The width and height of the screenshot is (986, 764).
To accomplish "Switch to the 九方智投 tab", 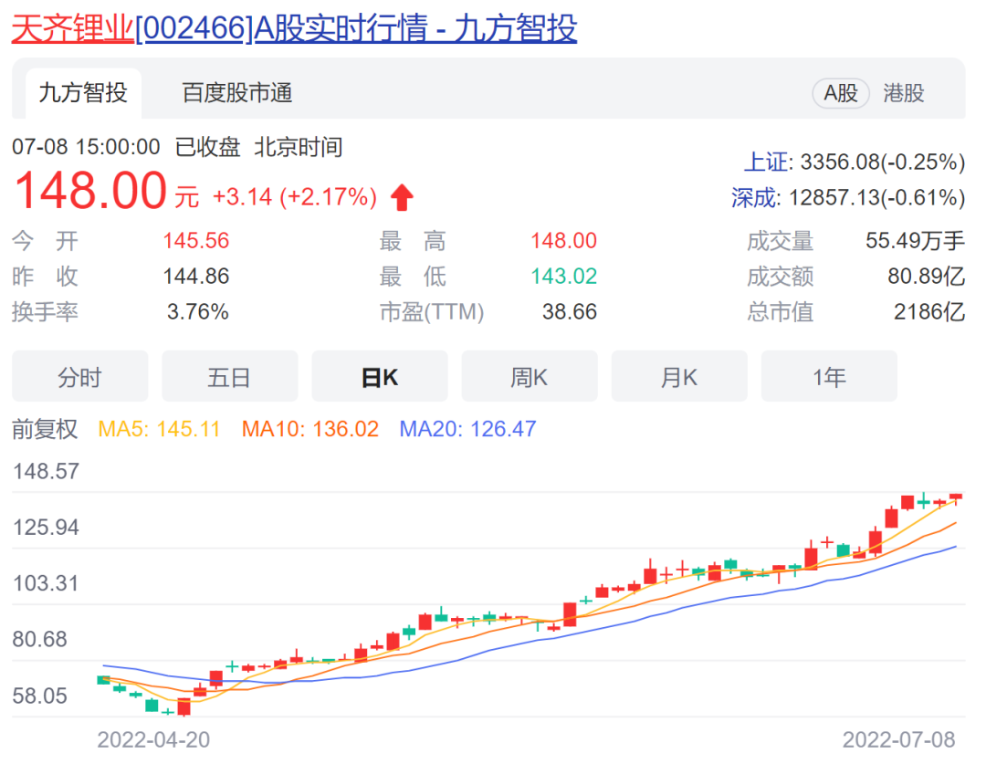I will [x=83, y=93].
